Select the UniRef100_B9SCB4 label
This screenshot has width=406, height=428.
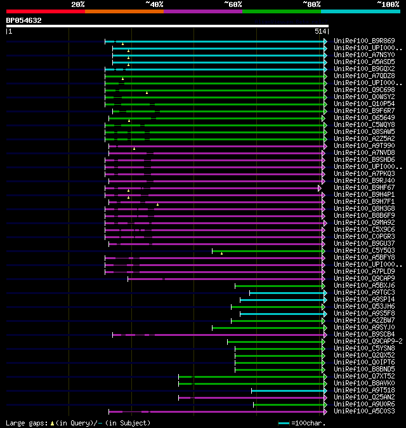364,335
